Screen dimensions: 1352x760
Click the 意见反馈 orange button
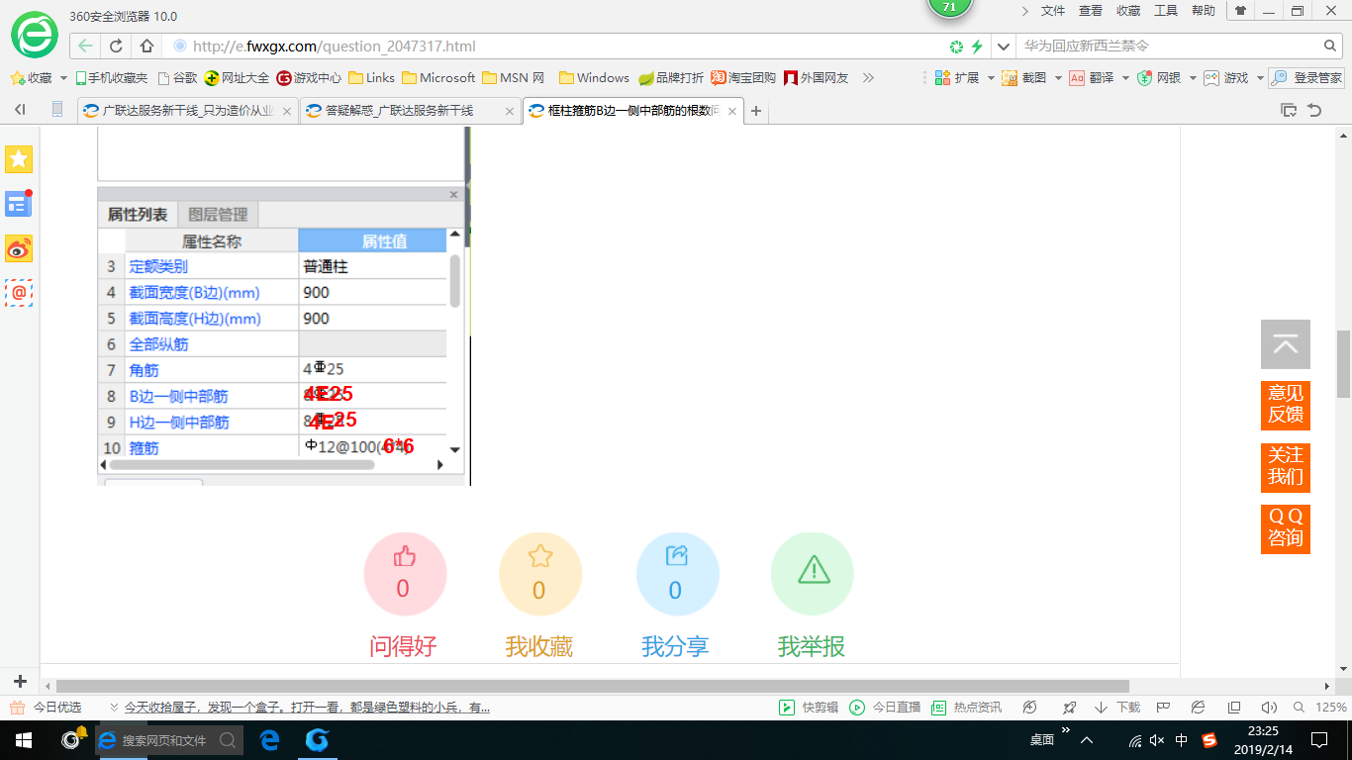(1286, 405)
